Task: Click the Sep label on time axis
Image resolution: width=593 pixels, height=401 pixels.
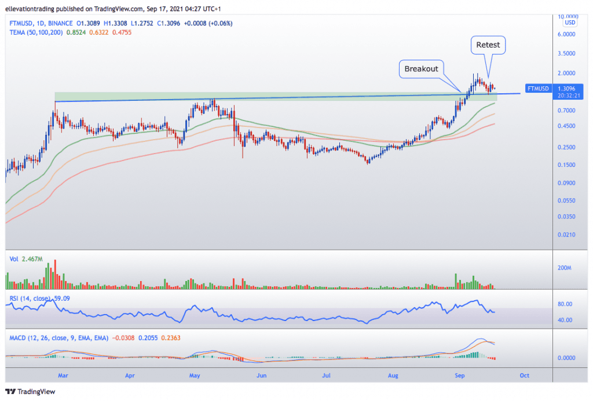Action: point(459,376)
